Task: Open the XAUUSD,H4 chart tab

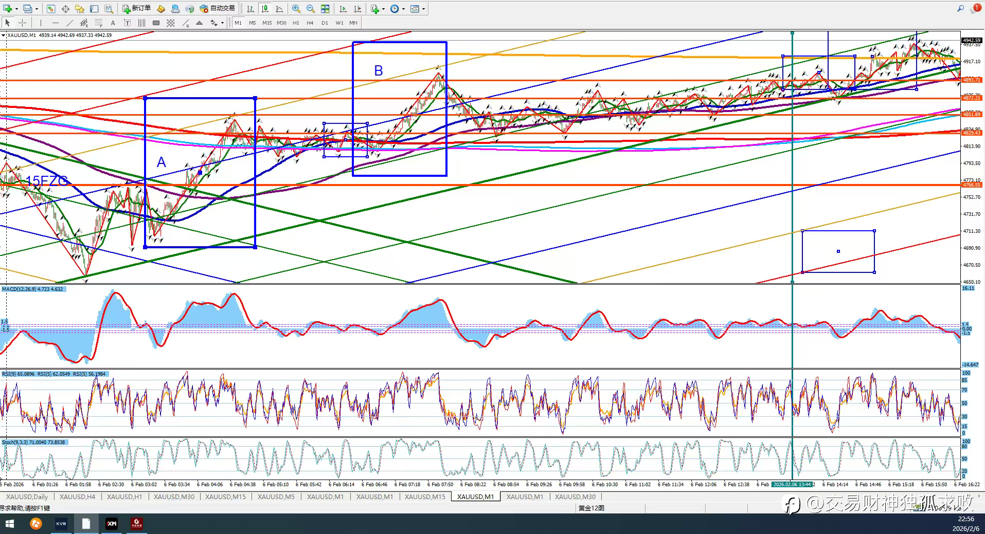Action: point(77,496)
